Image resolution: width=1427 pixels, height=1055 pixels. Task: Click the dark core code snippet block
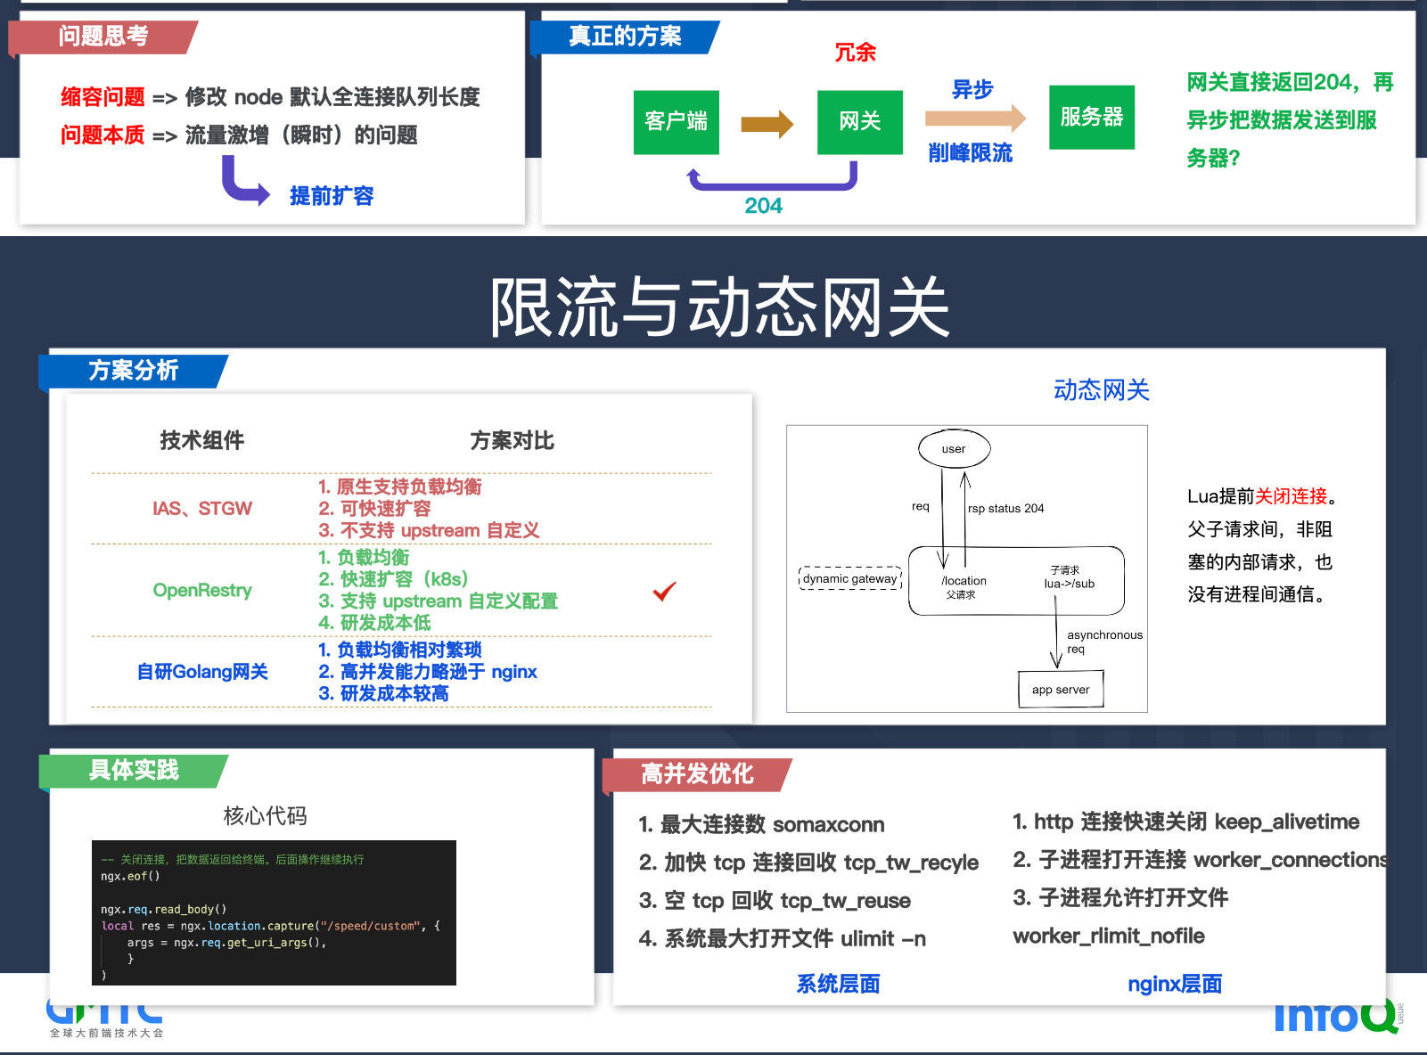click(274, 912)
